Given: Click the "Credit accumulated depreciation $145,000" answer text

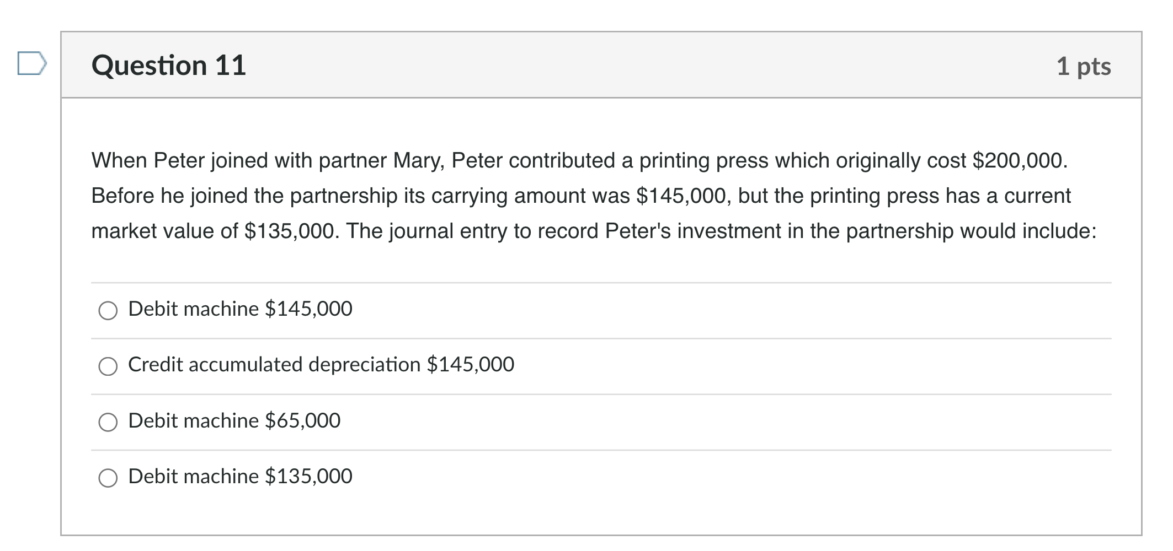Looking at the screenshot, I should pos(321,365).
